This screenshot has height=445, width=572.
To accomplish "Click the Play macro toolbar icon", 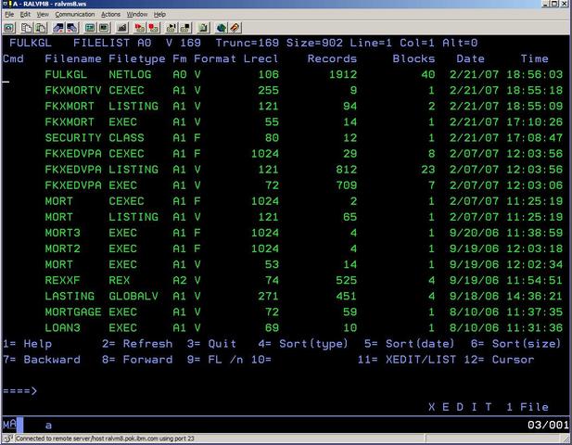I will pyautogui.click(x=172, y=28).
